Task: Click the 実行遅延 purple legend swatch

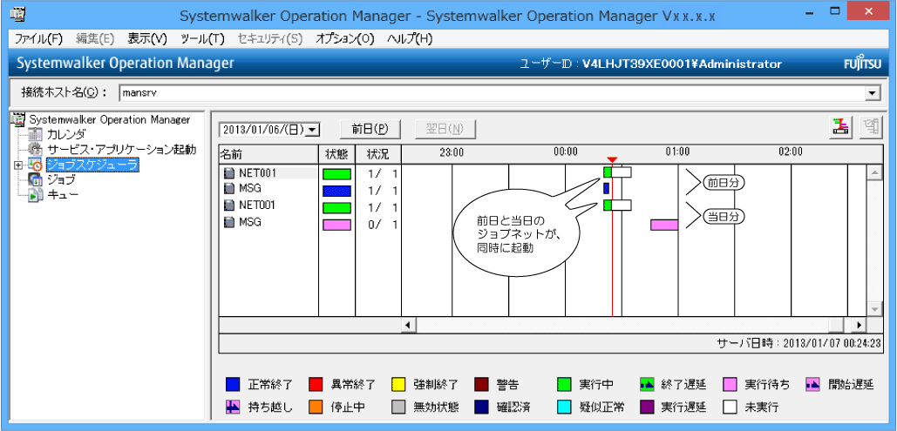Action: coord(647,407)
